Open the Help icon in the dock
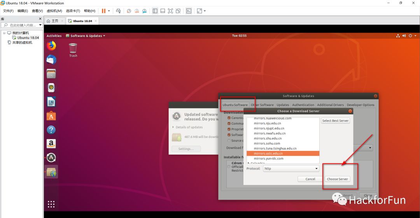The image size is (420, 218). pos(51,130)
